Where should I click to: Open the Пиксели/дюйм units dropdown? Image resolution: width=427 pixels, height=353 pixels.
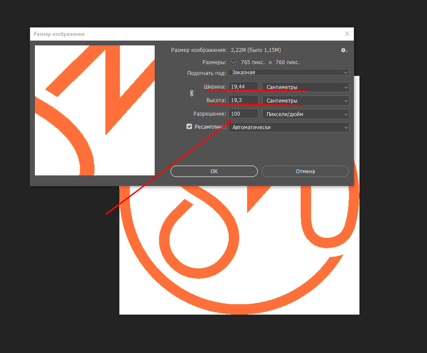pos(305,114)
